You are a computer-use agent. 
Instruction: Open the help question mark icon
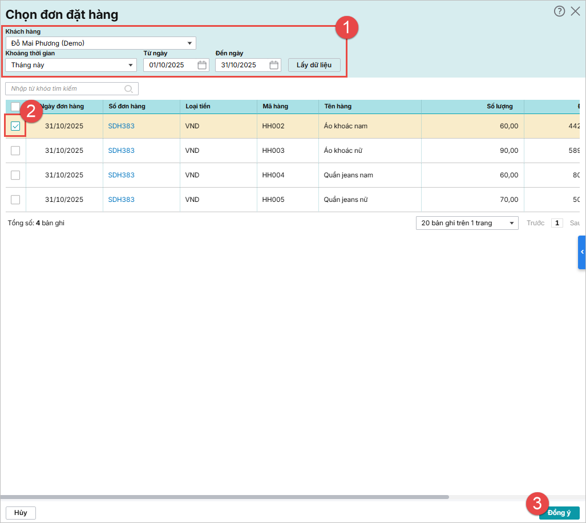(559, 11)
